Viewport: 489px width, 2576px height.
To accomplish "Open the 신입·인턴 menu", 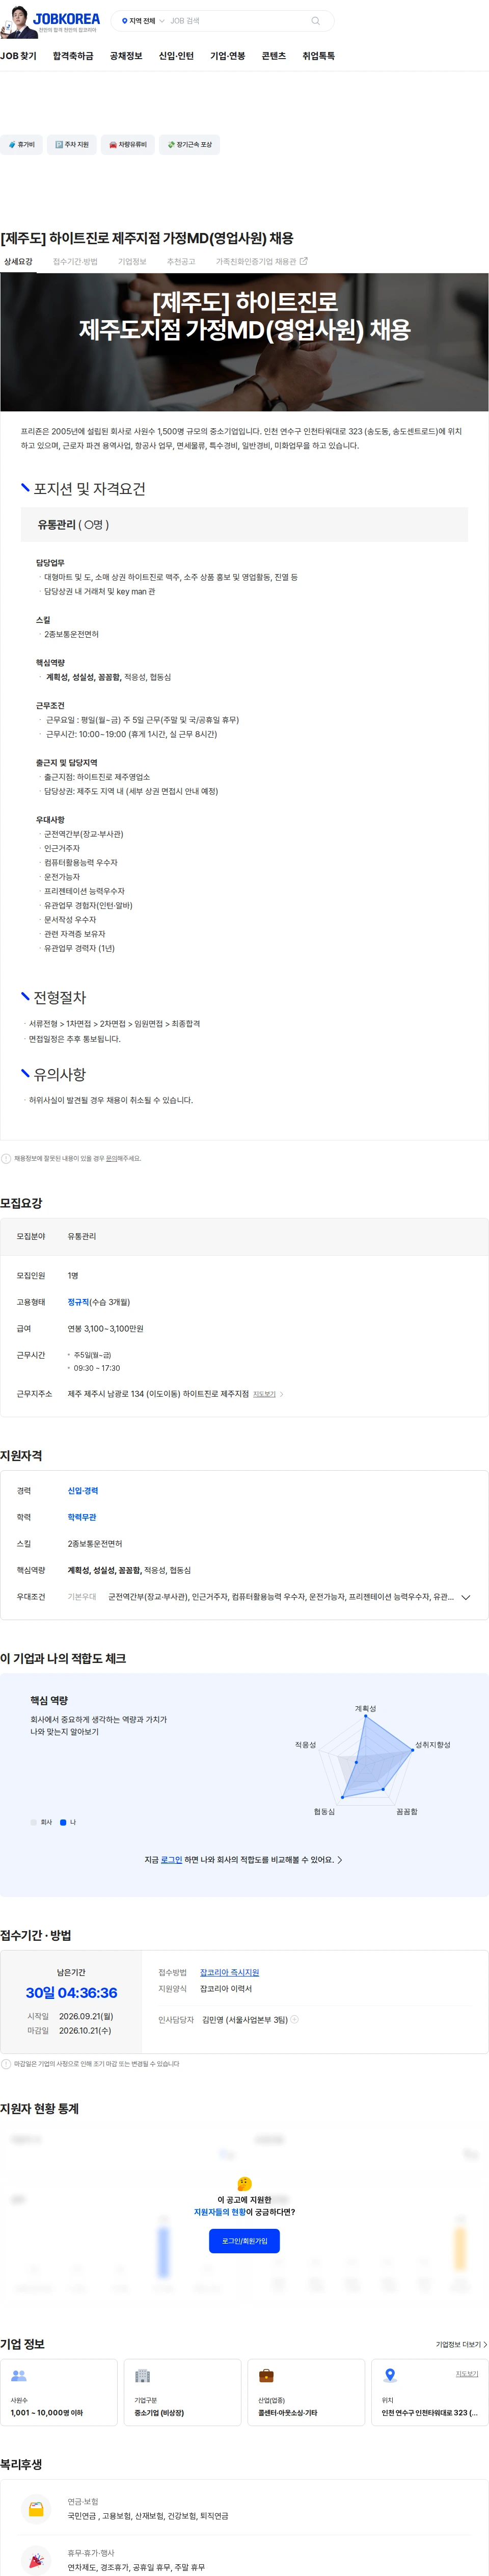I will (176, 56).
